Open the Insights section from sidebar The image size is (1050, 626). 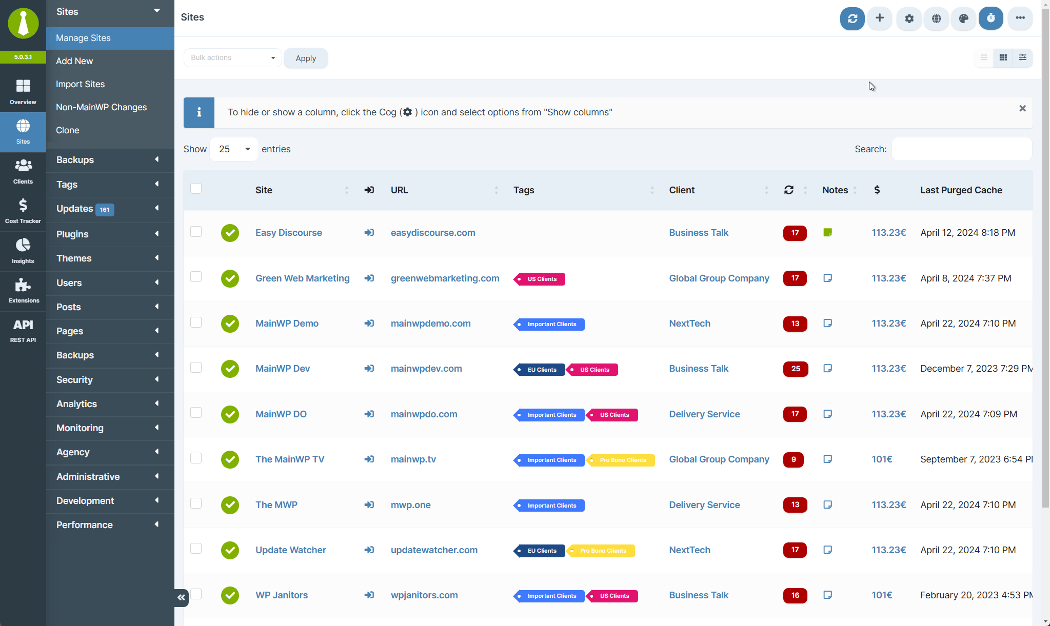coord(23,250)
